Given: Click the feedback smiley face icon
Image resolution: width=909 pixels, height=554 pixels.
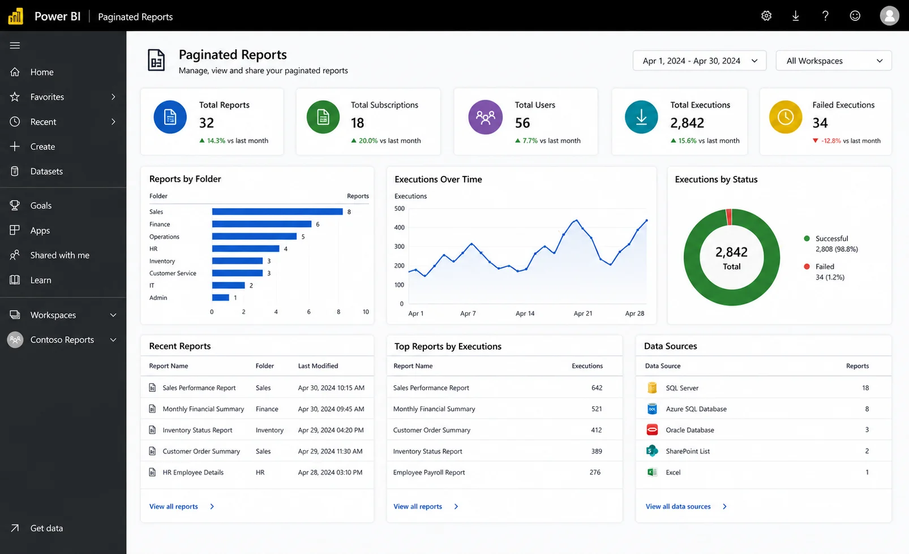Looking at the screenshot, I should coord(855,16).
